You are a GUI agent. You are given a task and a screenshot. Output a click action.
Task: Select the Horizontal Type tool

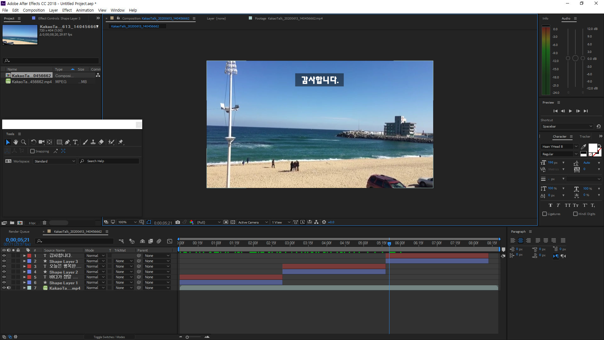point(75,142)
